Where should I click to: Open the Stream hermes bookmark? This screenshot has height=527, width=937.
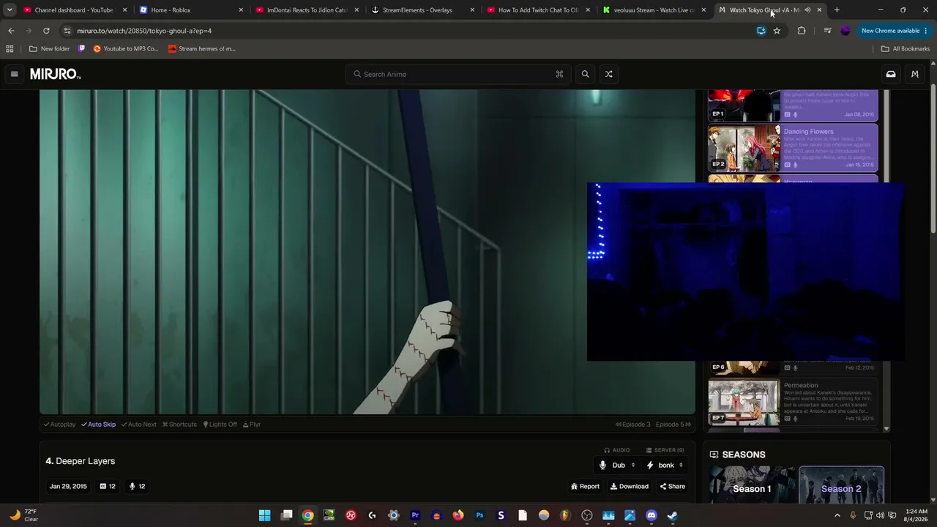click(201, 49)
